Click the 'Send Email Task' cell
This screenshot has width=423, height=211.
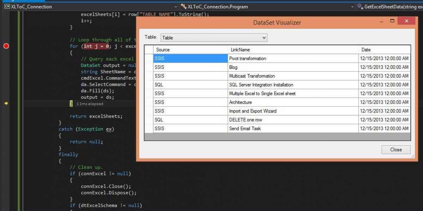(x=293, y=128)
